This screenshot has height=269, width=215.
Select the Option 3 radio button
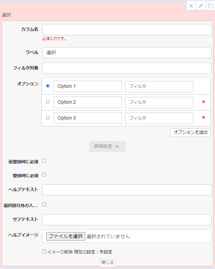[x=48, y=118]
